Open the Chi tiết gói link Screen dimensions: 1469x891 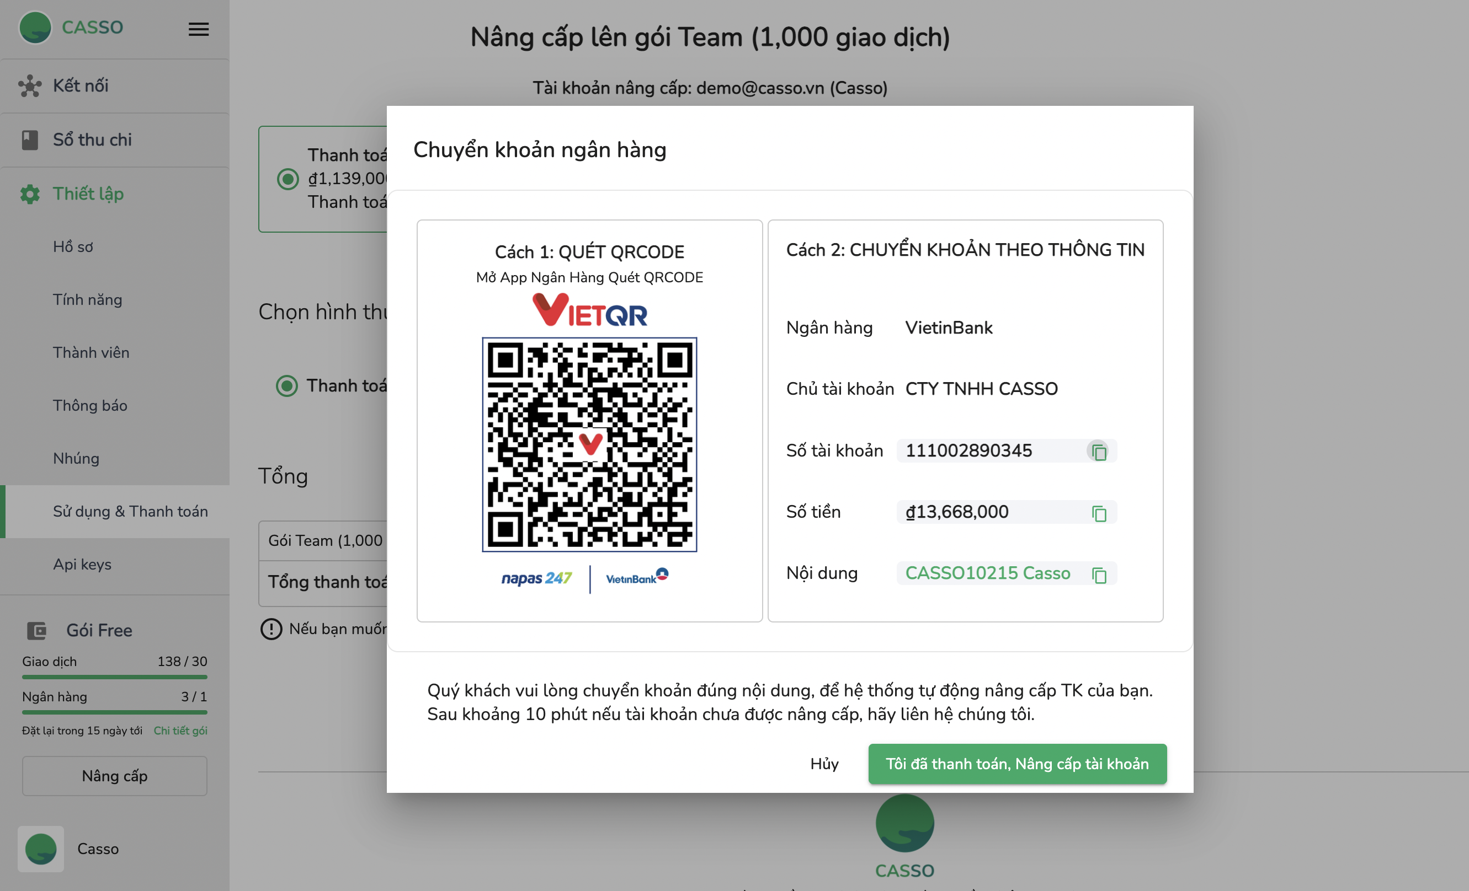[x=180, y=730]
